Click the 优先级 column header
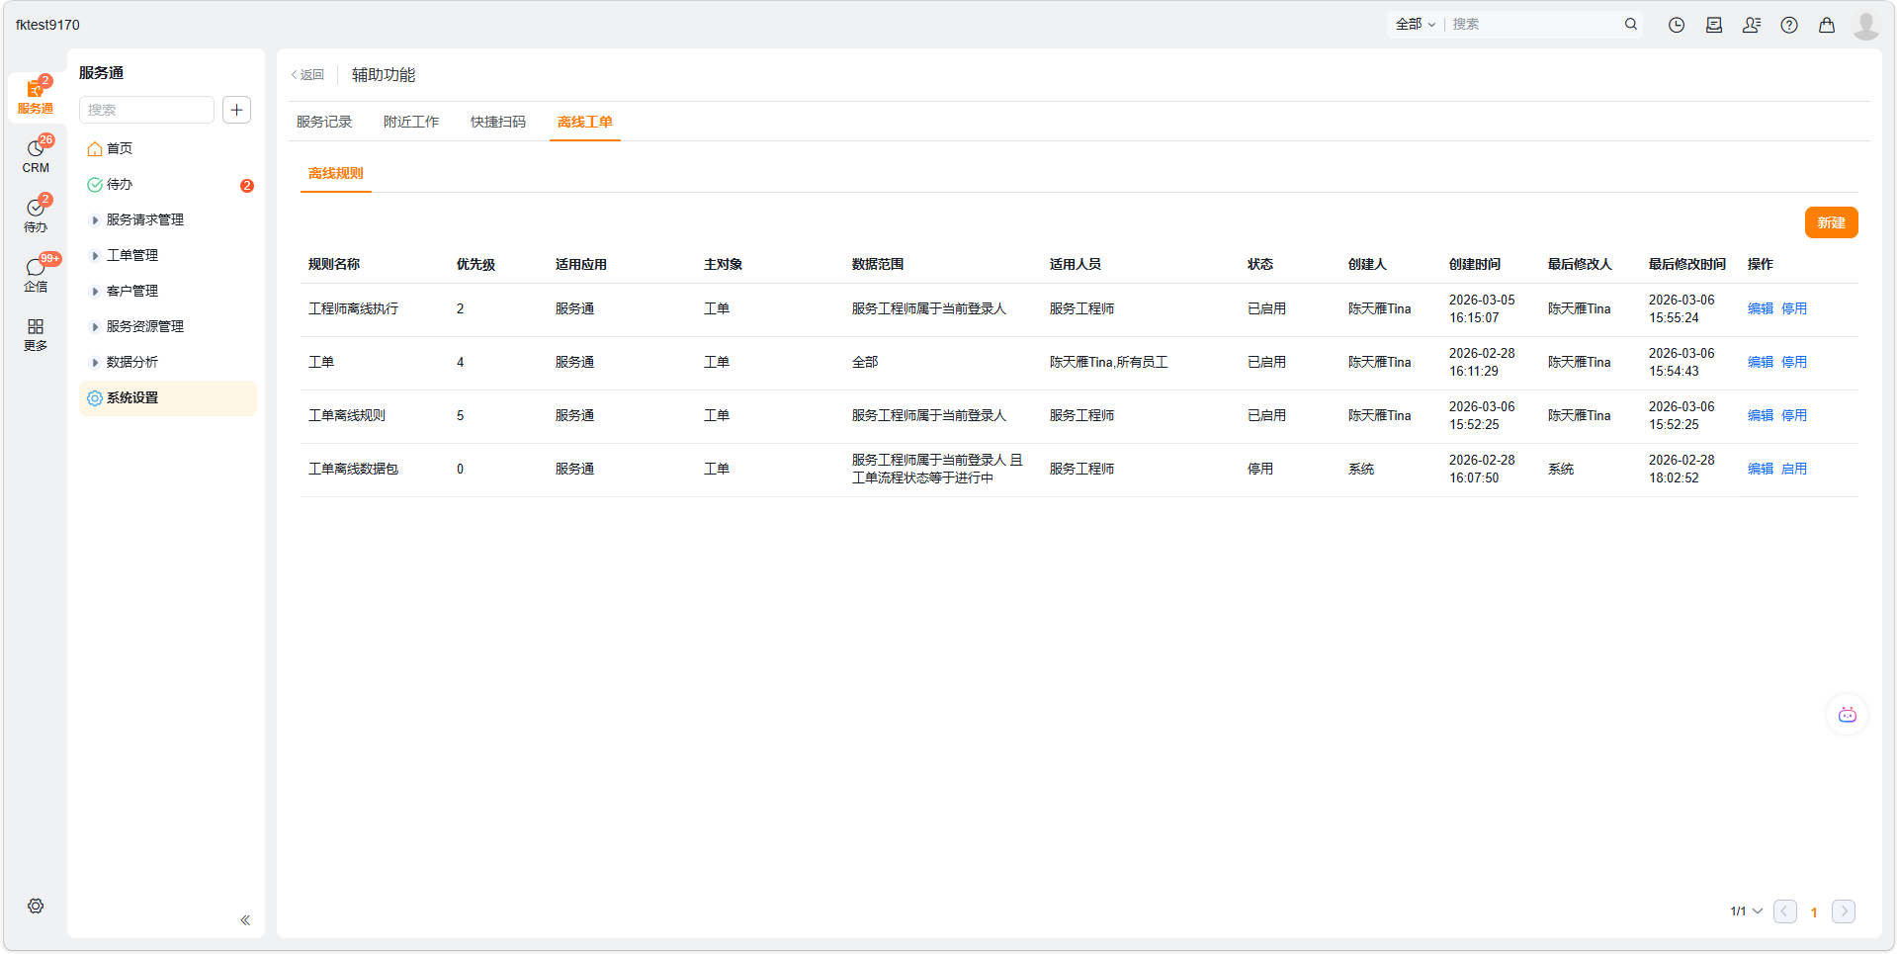The height and width of the screenshot is (954, 1897). pyautogui.click(x=475, y=264)
